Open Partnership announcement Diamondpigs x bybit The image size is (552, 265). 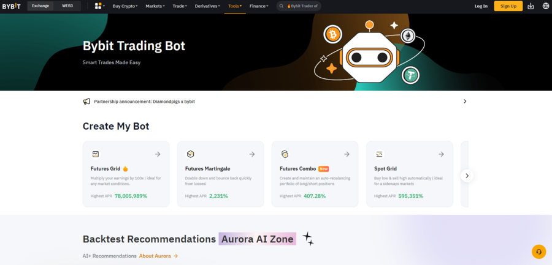click(144, 102)
